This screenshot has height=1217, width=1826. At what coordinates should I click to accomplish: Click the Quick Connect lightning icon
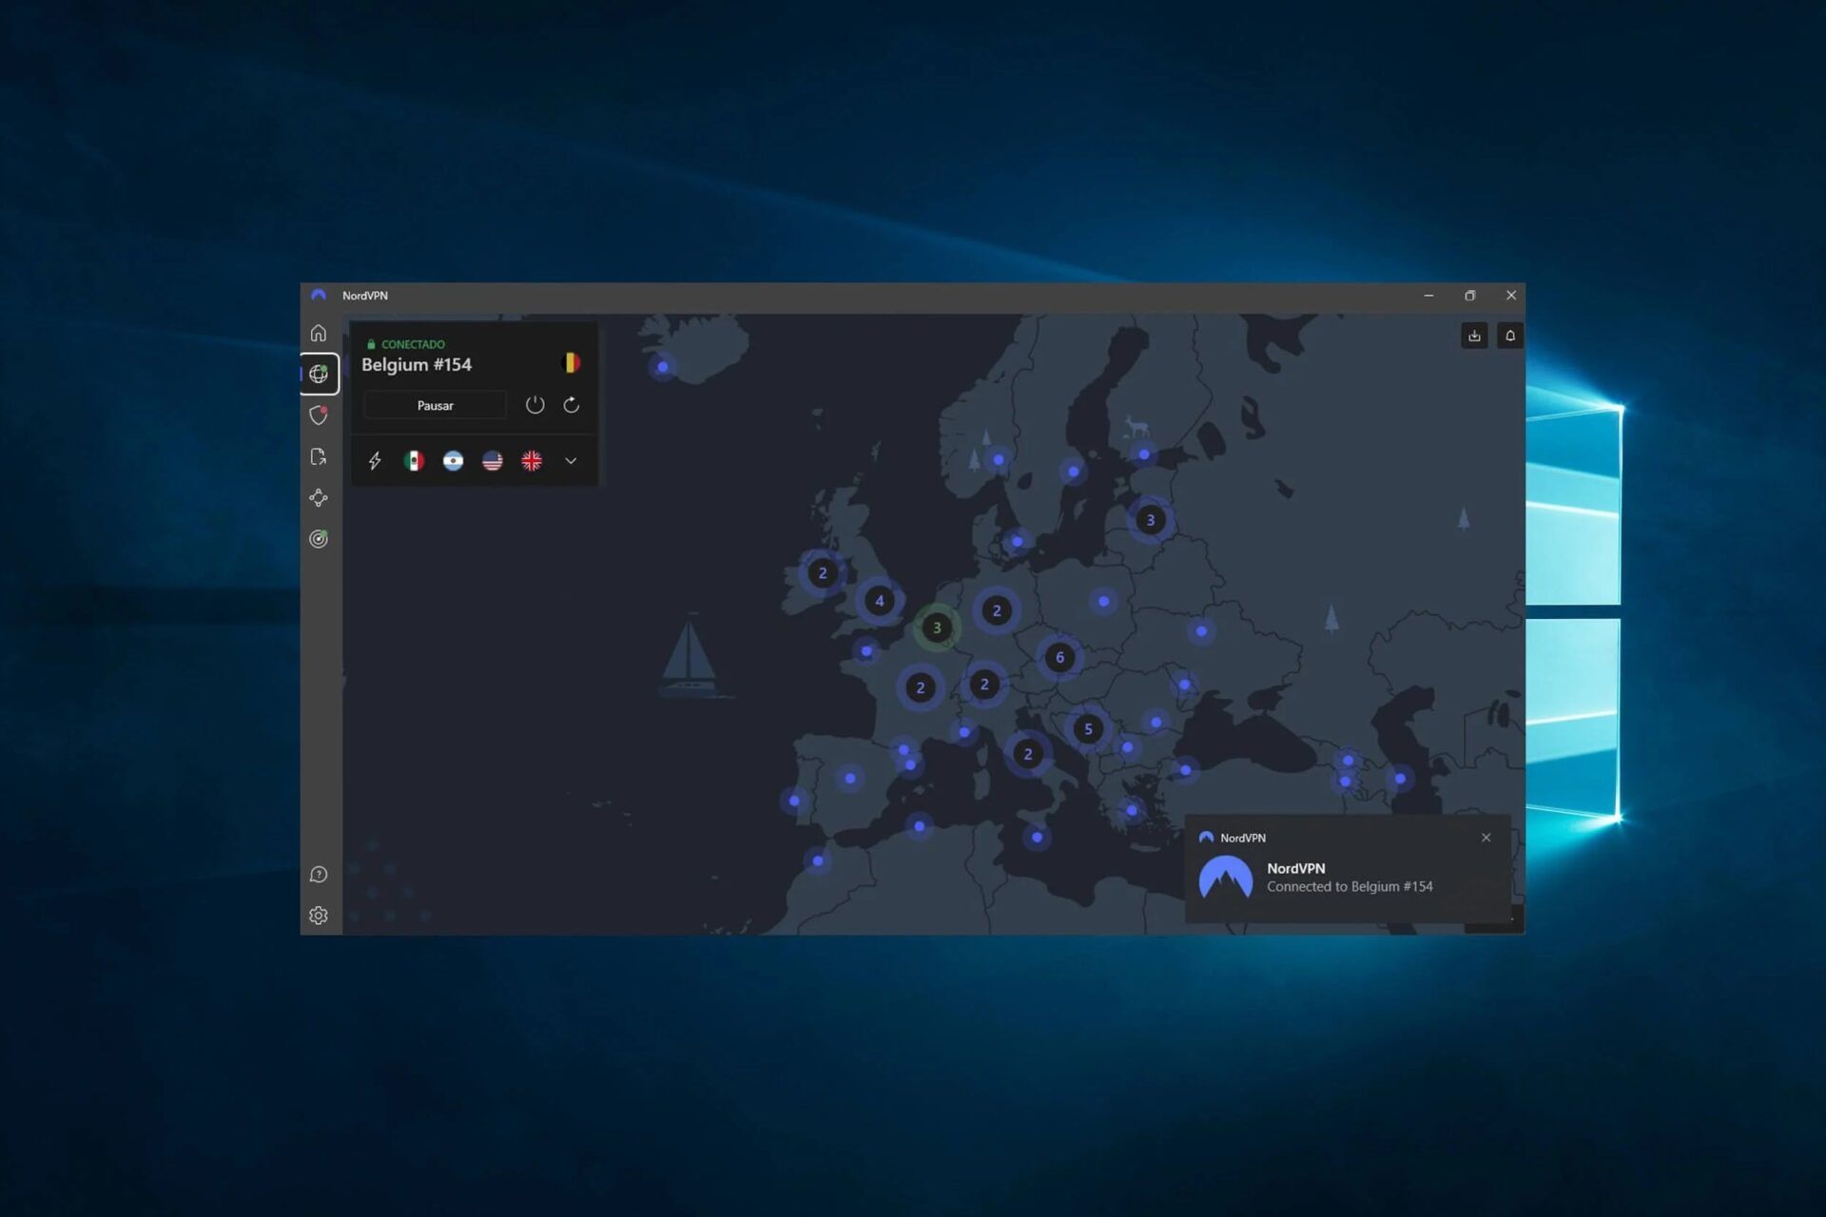coord(375,461)
